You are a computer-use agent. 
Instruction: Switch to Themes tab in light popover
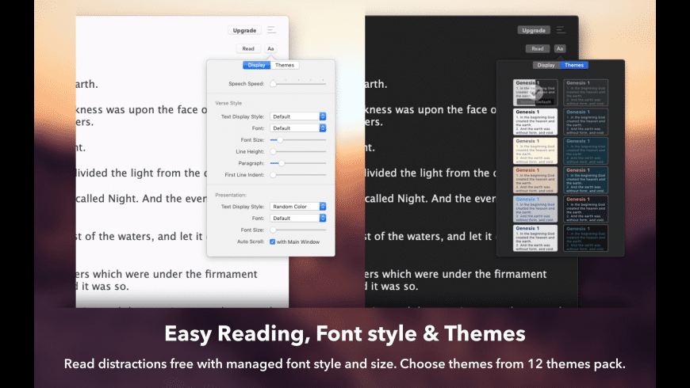pos(284,65)
